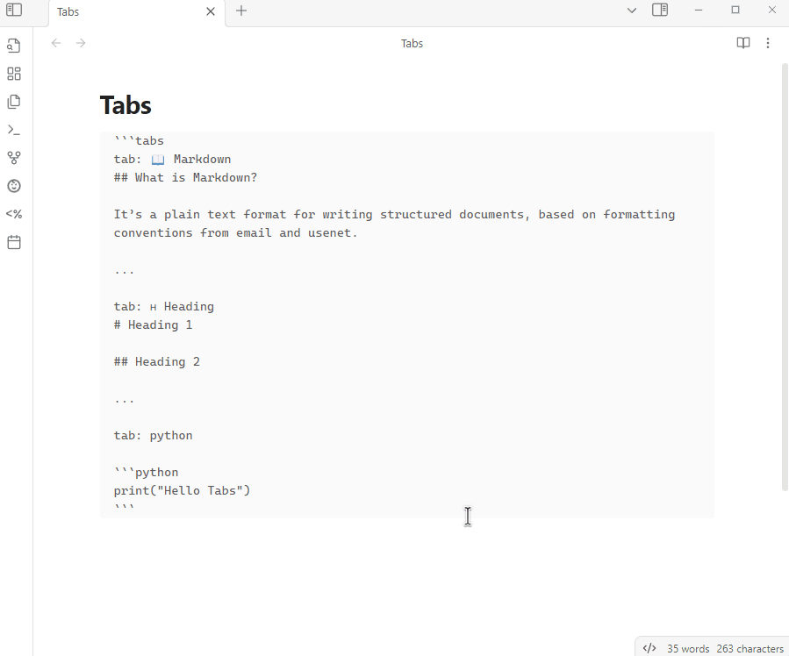This screenshot has width=789, height=656.
Task: Place cursor on the ```tabs line
Action: tap(139, 140)
